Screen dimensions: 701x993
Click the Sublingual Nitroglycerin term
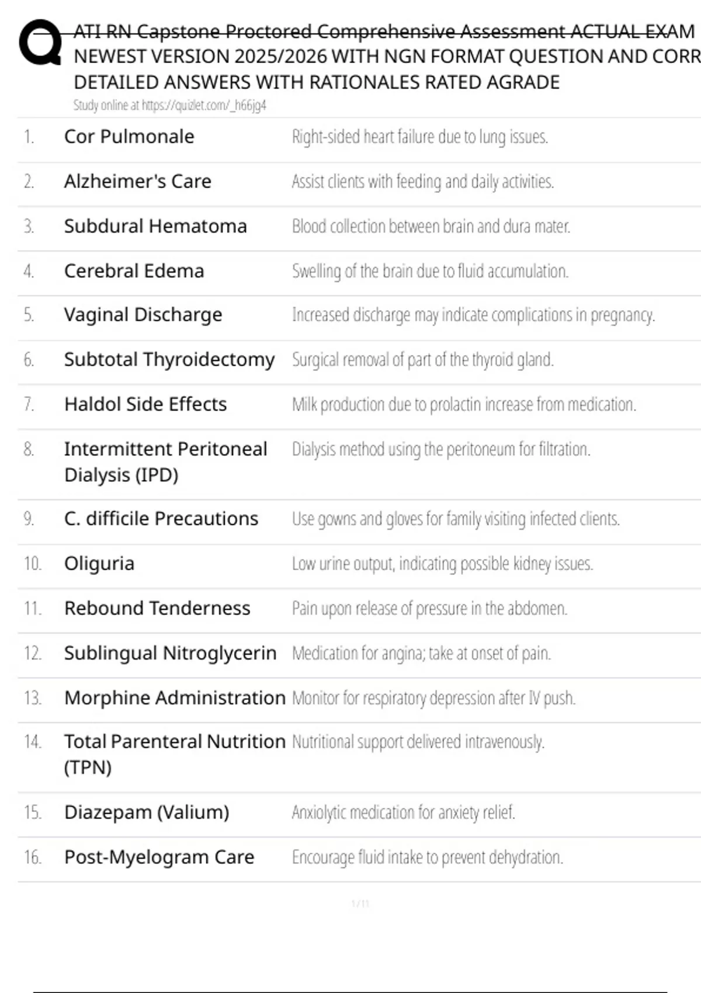click(170, 653)
